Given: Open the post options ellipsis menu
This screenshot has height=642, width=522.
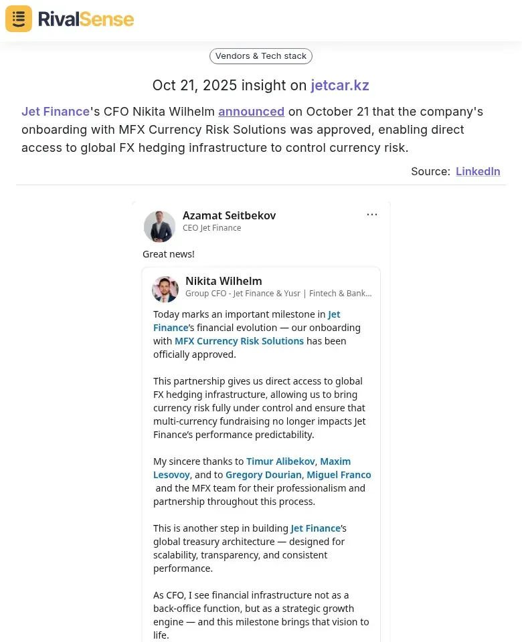Looking at the screenshot, I should (372, 214).
